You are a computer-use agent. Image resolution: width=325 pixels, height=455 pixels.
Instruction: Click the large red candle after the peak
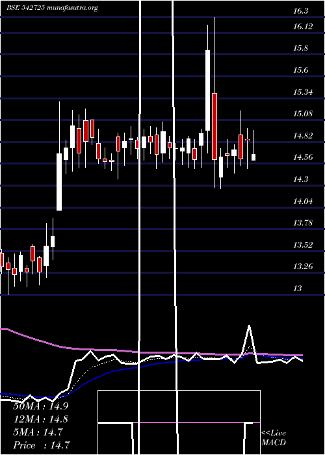(214, 126)
